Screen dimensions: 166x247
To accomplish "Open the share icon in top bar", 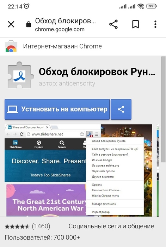I will [113, 24].
